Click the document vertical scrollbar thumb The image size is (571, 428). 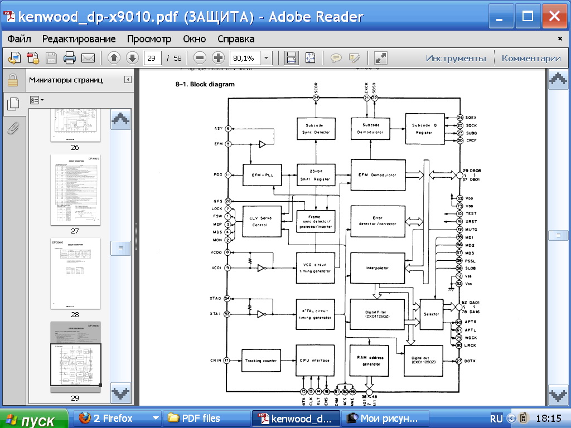[x=558, y=236]
